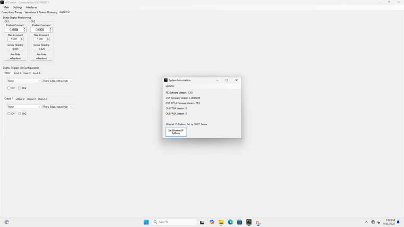The image size is (404, 227).
Task: Open the Windows Start menu
Action: [146, 222]
